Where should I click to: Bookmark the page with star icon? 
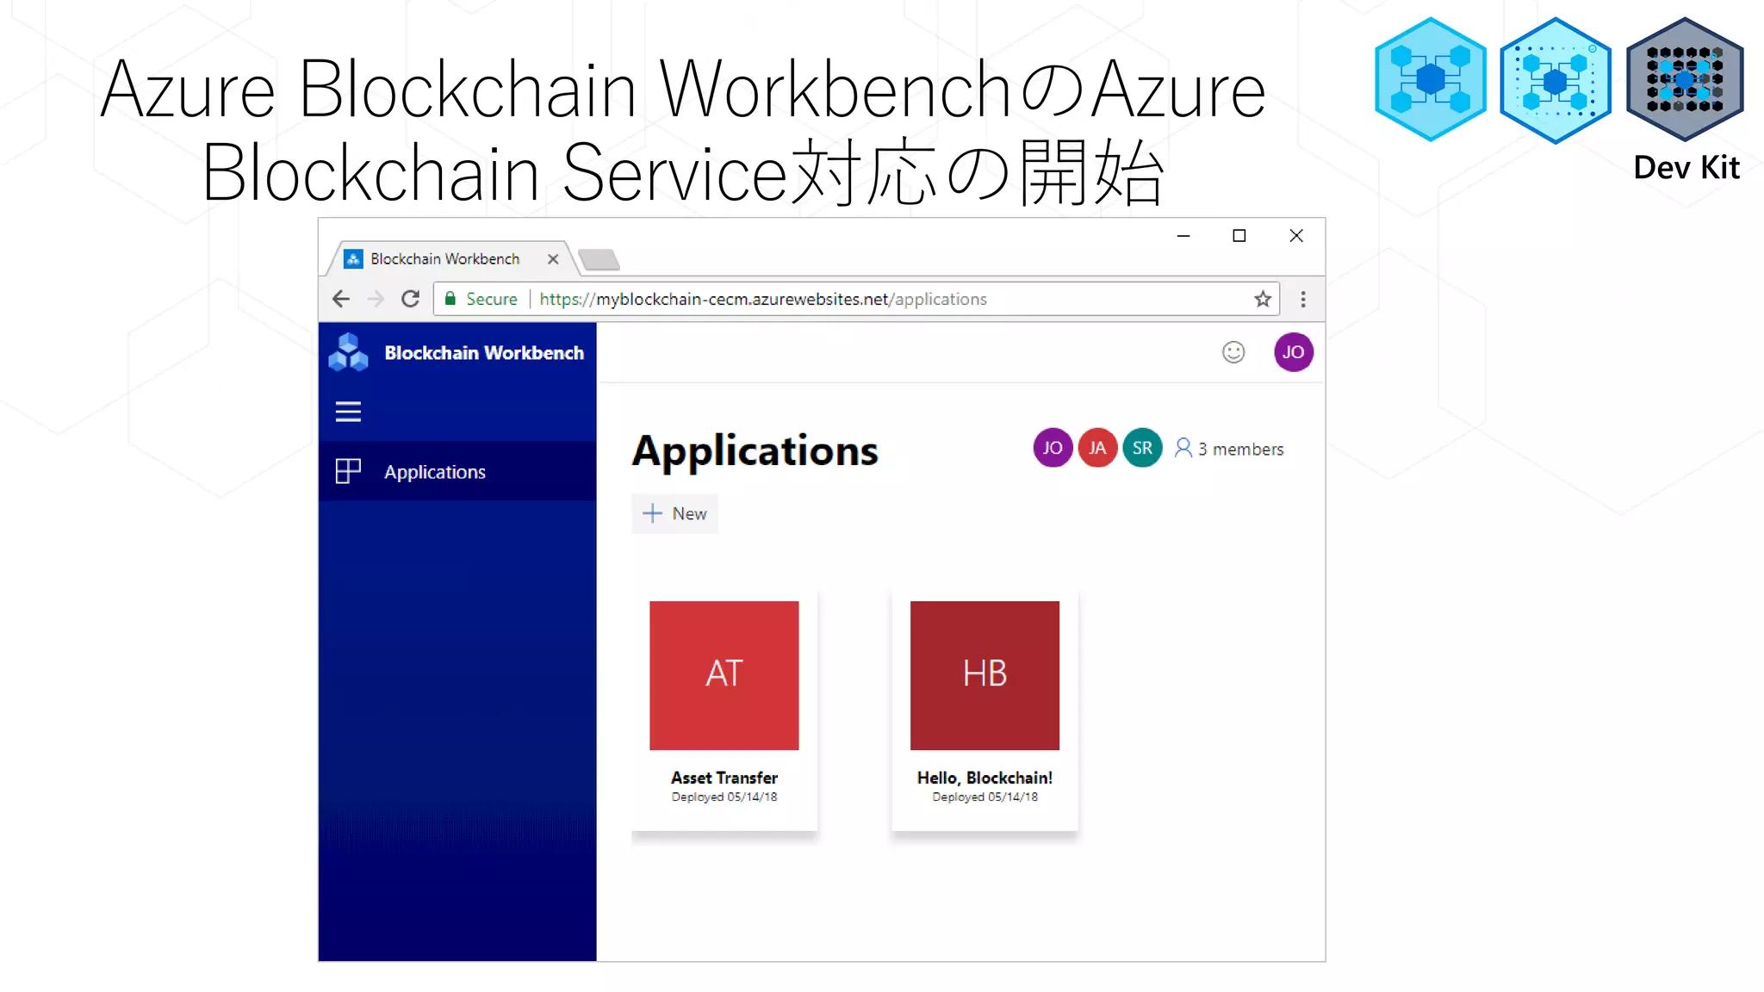coord(1263,299)
